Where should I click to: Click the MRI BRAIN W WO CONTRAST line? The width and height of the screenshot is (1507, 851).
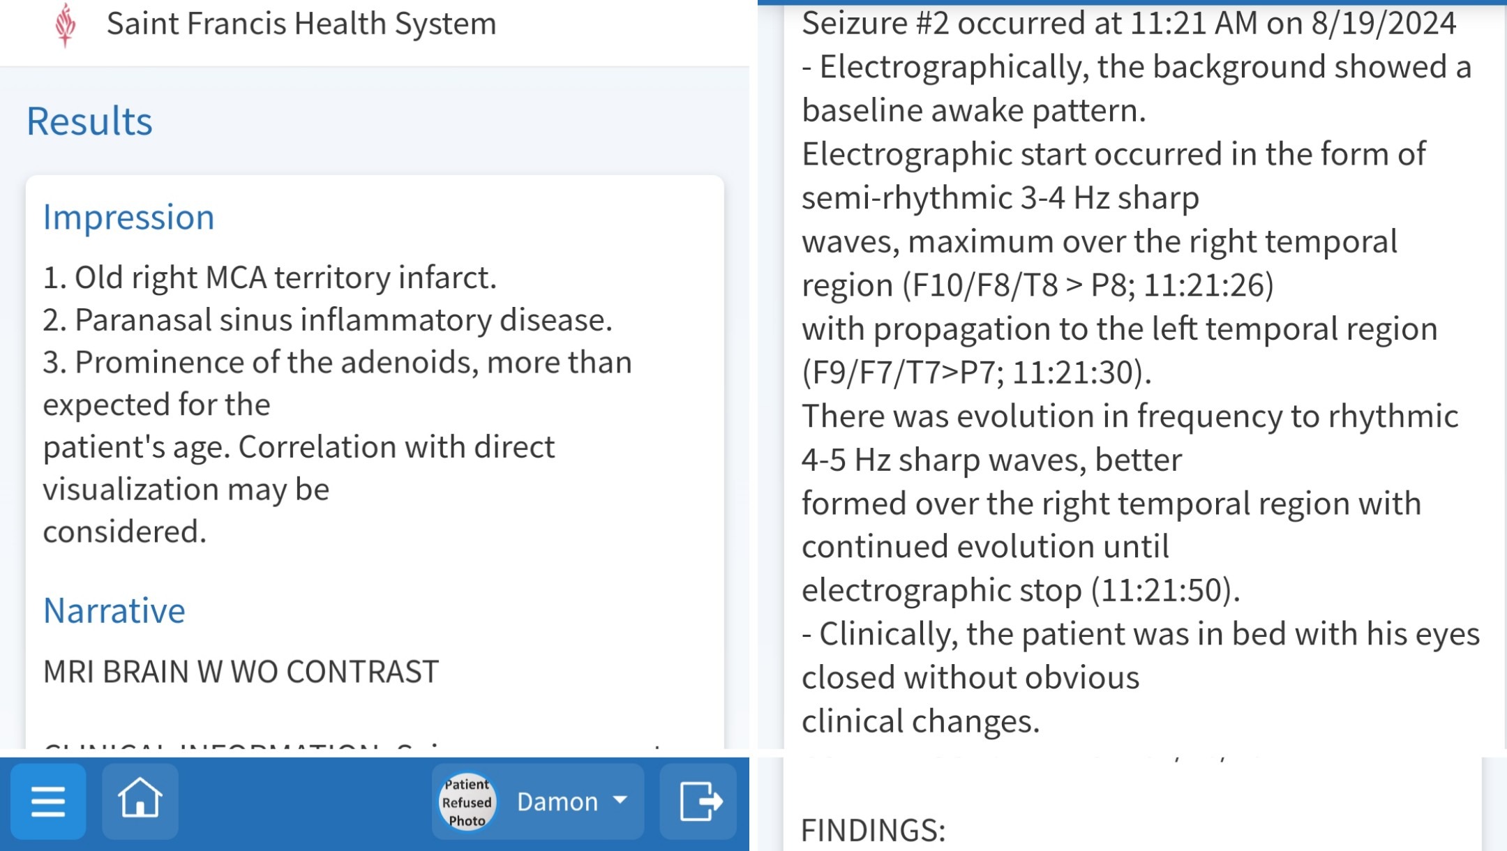(x=241, y=672)
